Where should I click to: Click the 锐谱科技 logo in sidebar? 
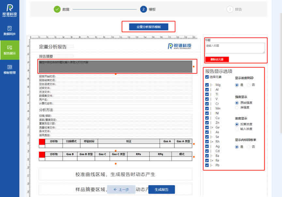pyautogui.click(x=9, y=10)
